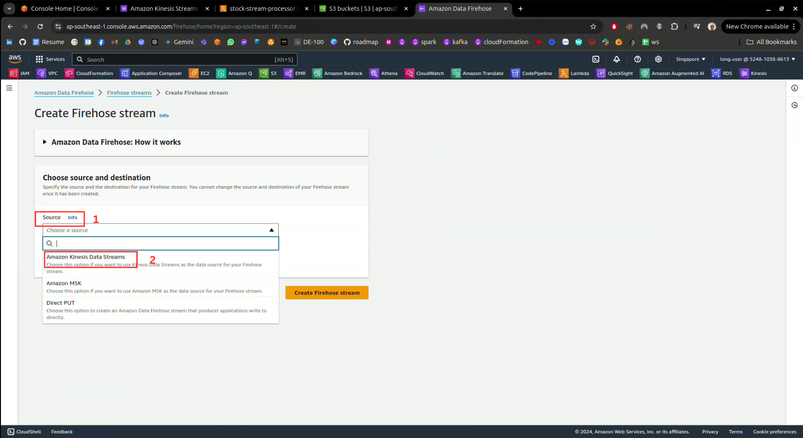Select Amazon Kinesis Data Streams option
The height and width of the screenshot is (438, 803).
(86, 257)
